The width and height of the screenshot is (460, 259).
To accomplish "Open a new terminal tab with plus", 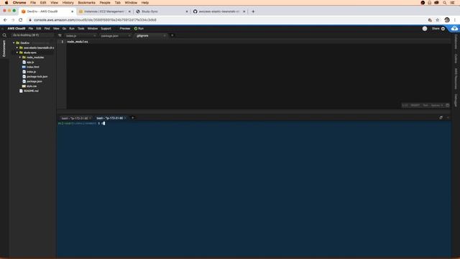I will click(x=132, y=118).
